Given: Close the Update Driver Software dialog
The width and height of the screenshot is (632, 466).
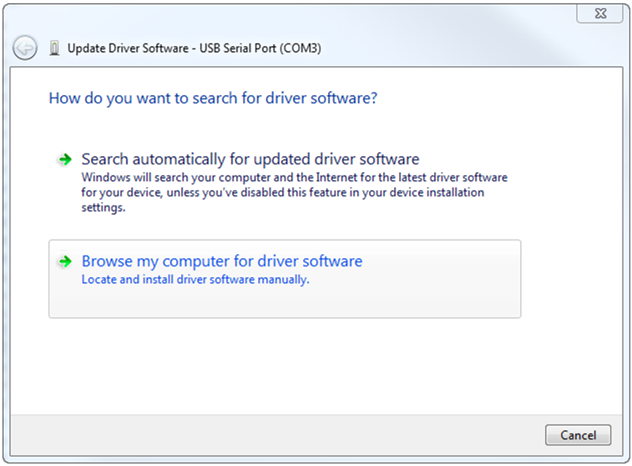Looking at the screenshot, I should click(x=599, y=13).
